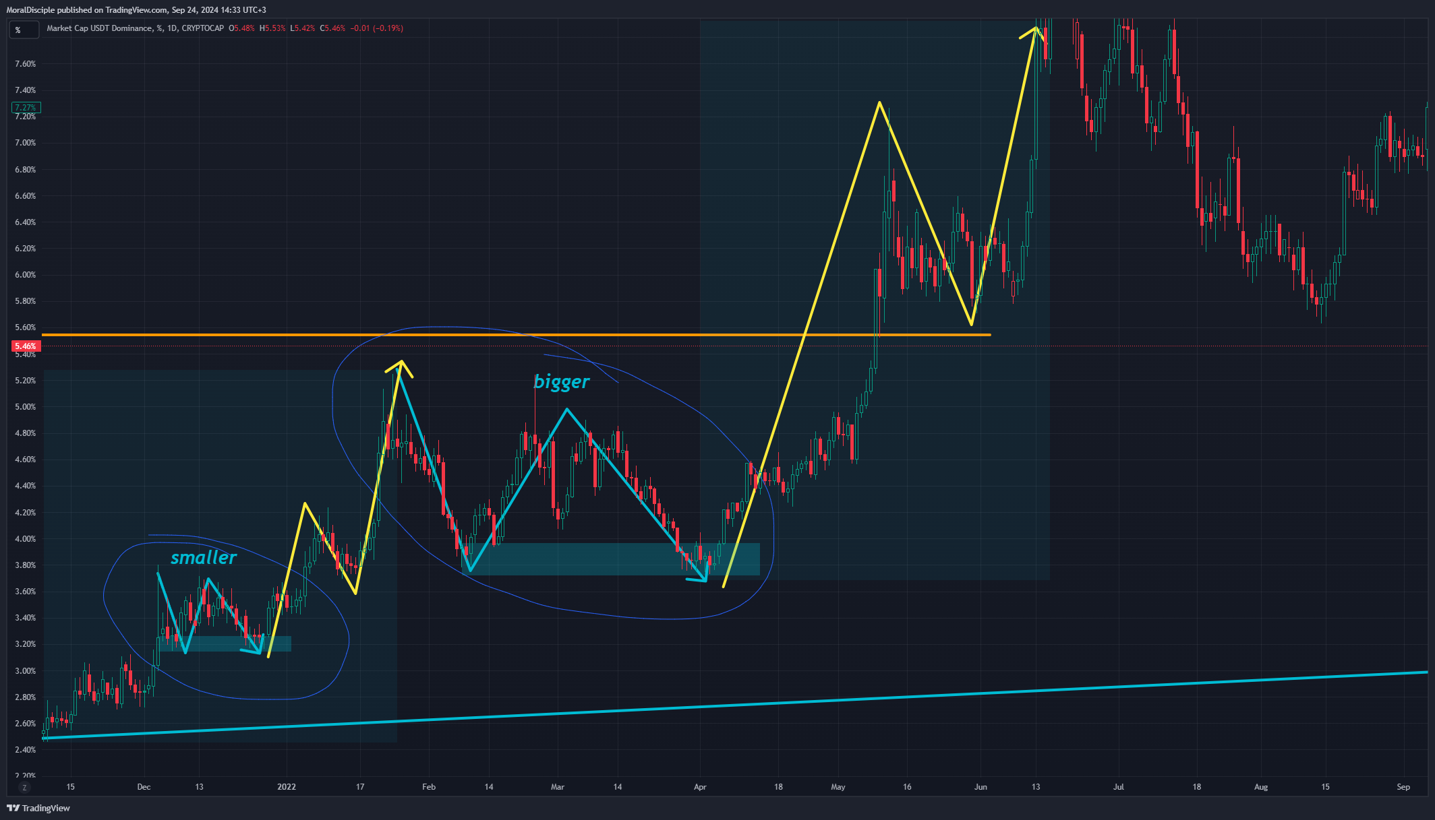Image resolution: width=1435 pixels, height=820 pixels.
Task: Click the Sep label on time axis
Action: [1403, 787]
